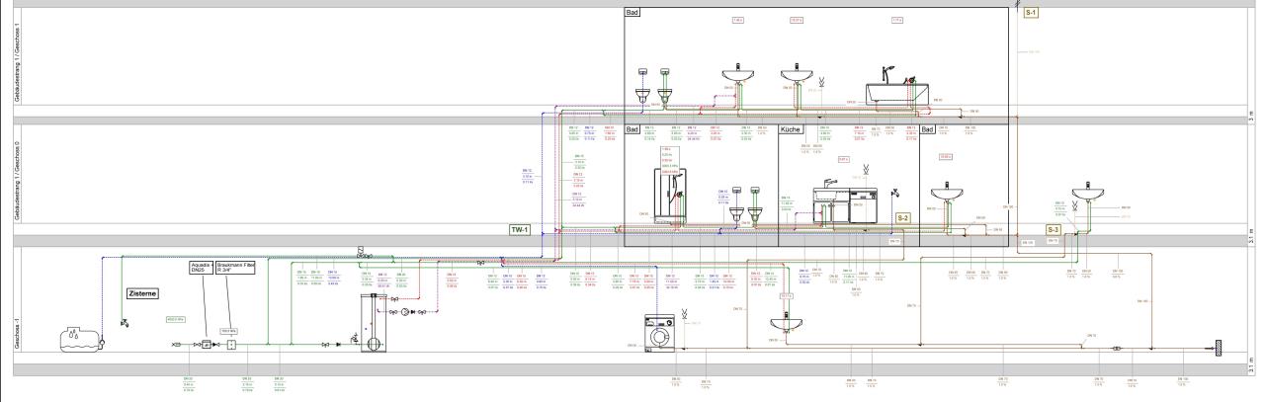
Task: Select the Zisterne label
Action: (x=143, y=293)
